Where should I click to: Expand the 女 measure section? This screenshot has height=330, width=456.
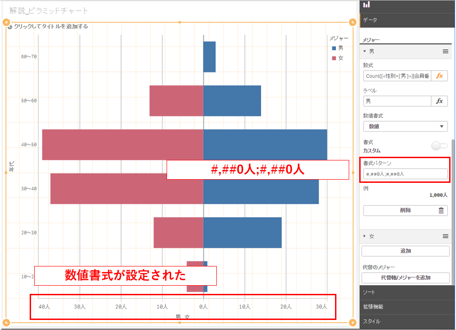[x=365, y=236]
